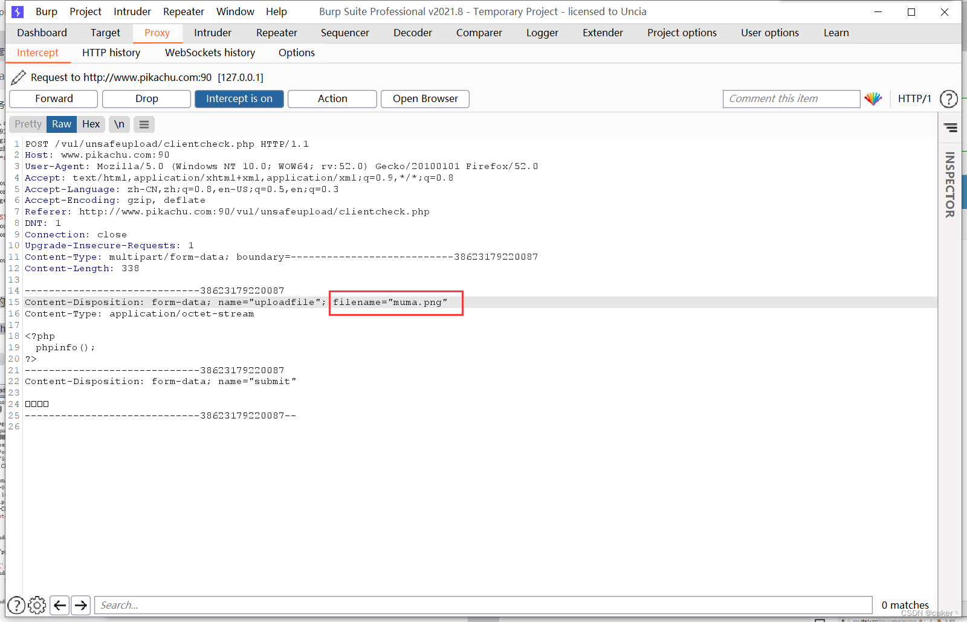Open the Extender tab
The image size is (967, 622).
pos(603,33)
